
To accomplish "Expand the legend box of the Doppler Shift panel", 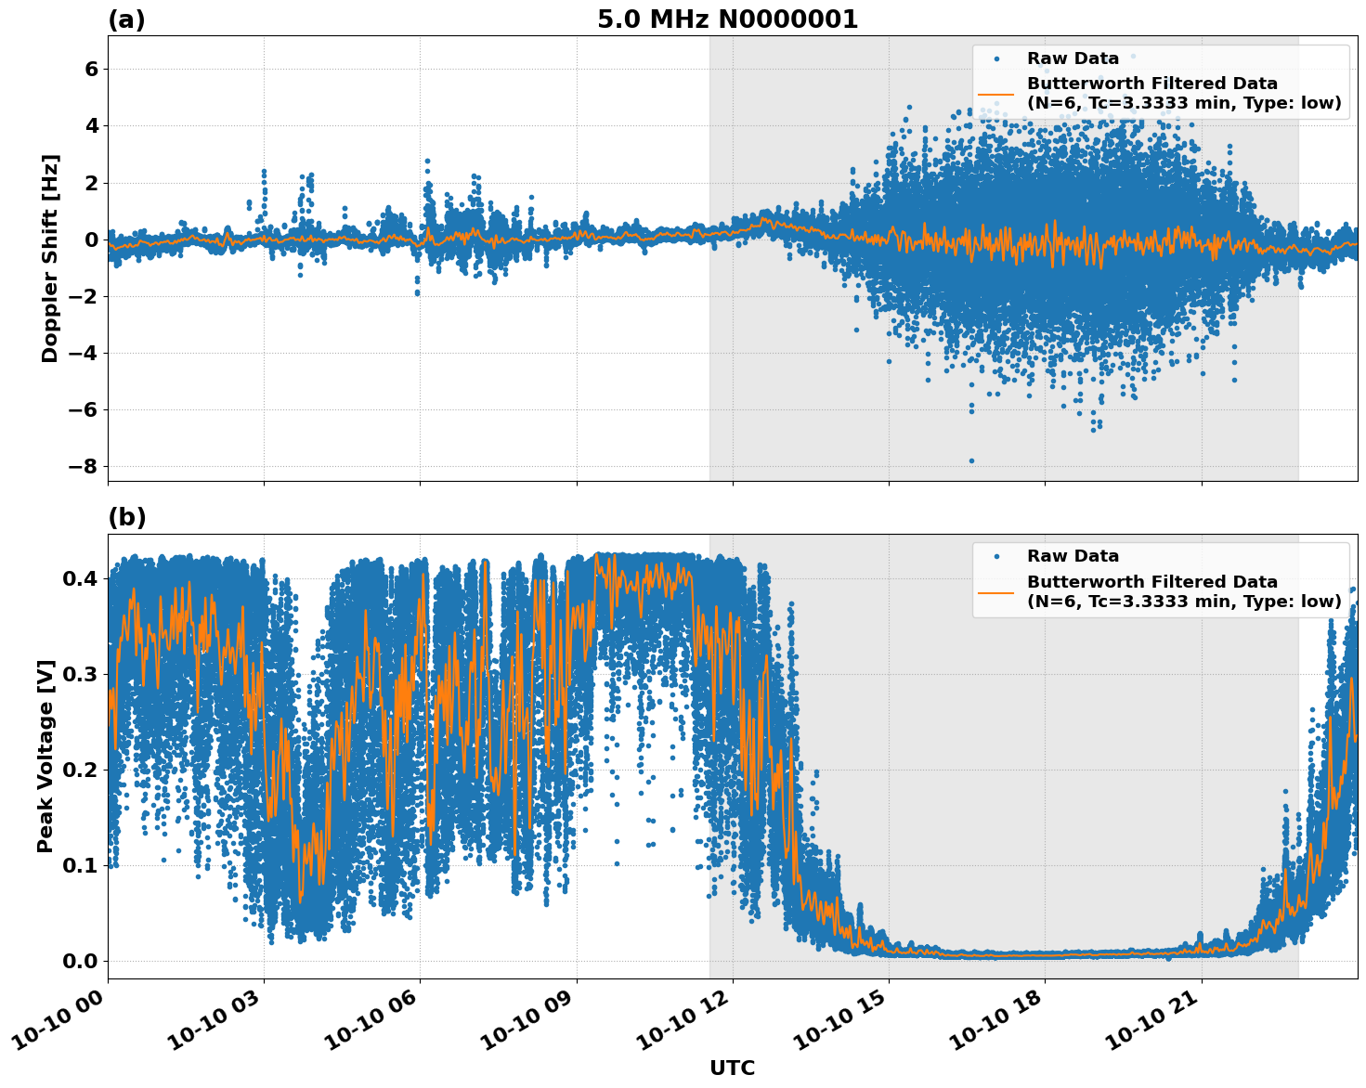I will pos(1161,79).
